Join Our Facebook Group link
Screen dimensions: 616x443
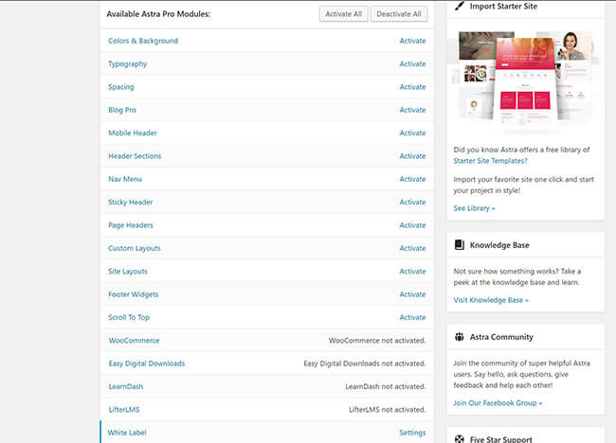[498, 403]
